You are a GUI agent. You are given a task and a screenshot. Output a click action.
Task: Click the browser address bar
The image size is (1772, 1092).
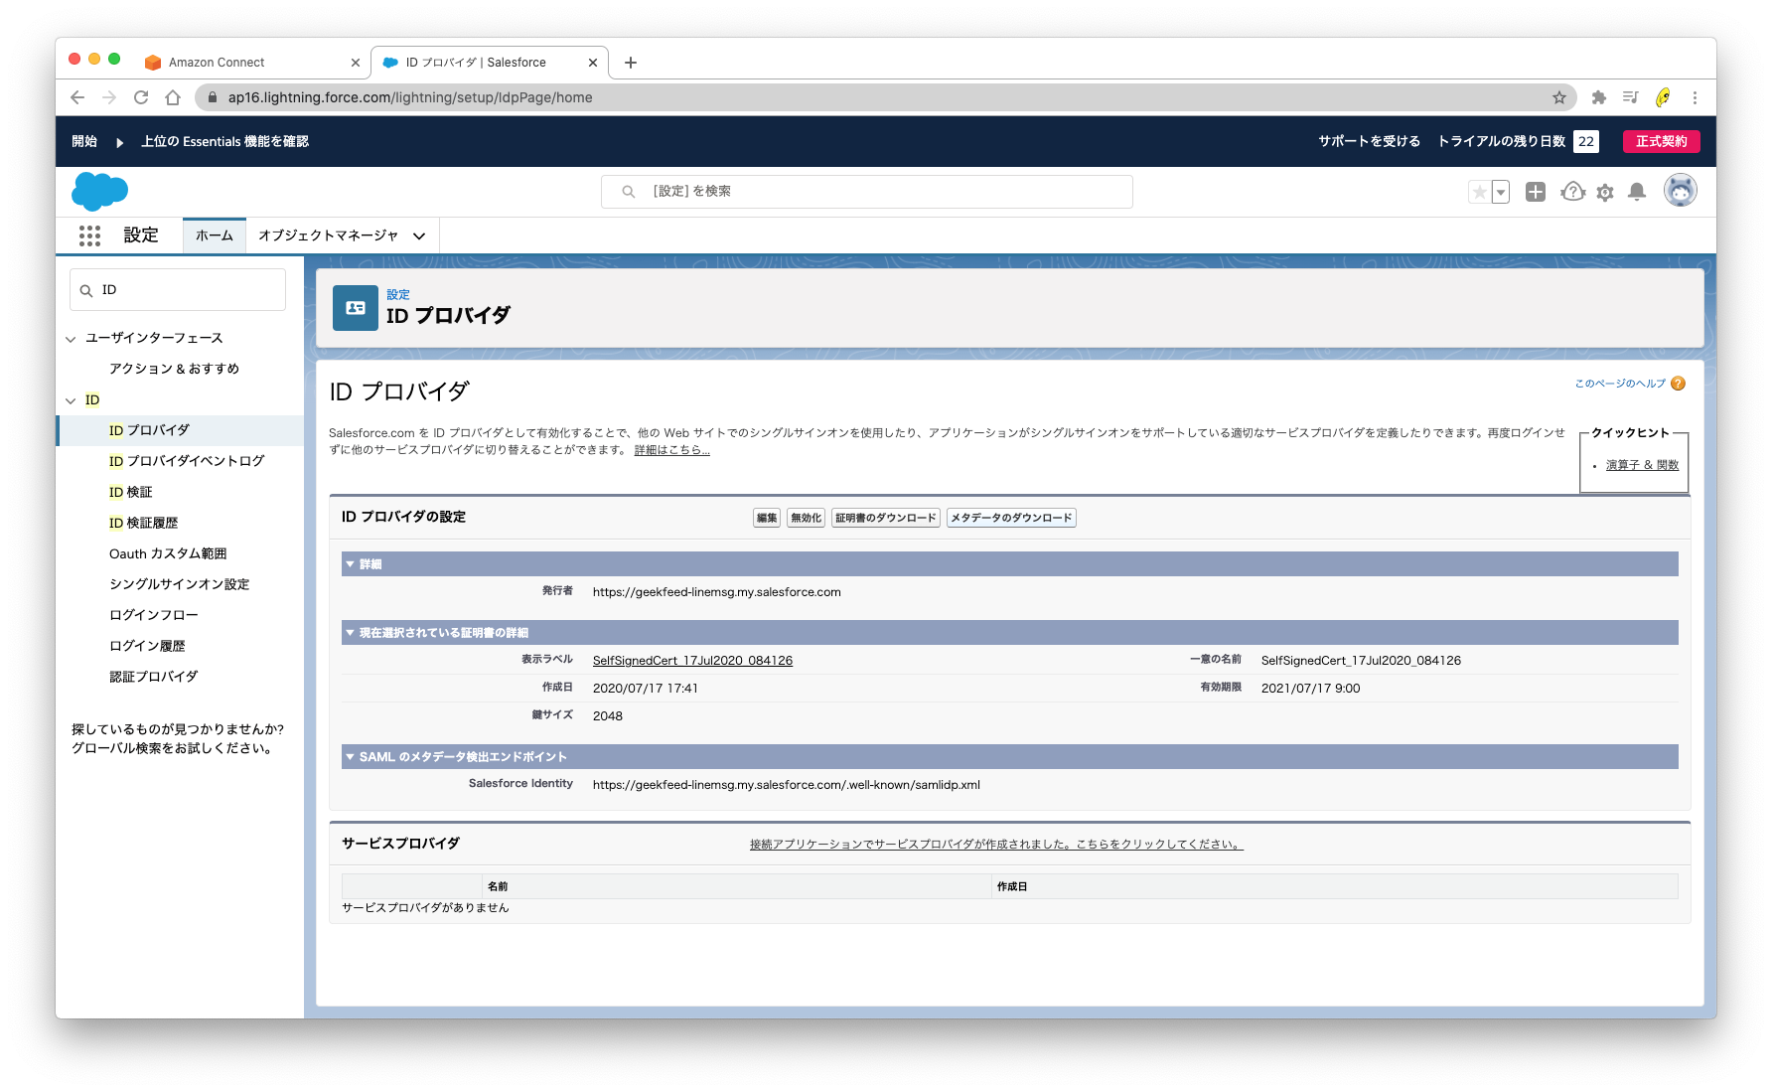[x=884, y=97]
